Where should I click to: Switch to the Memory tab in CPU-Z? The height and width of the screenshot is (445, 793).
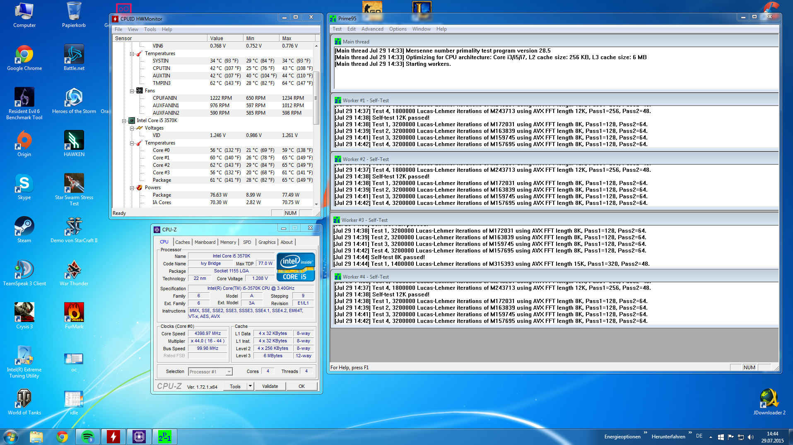pos(228,242)
